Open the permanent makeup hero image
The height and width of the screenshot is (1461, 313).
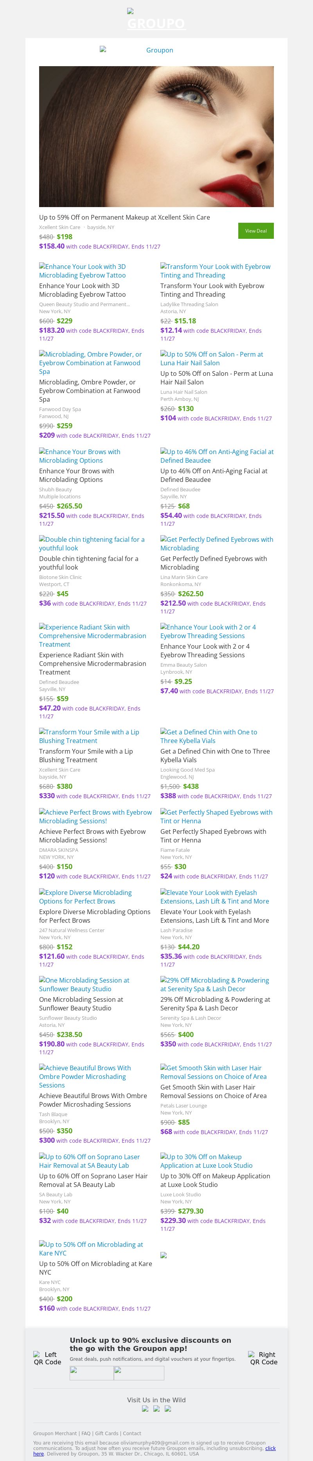[x=156, y=136]
